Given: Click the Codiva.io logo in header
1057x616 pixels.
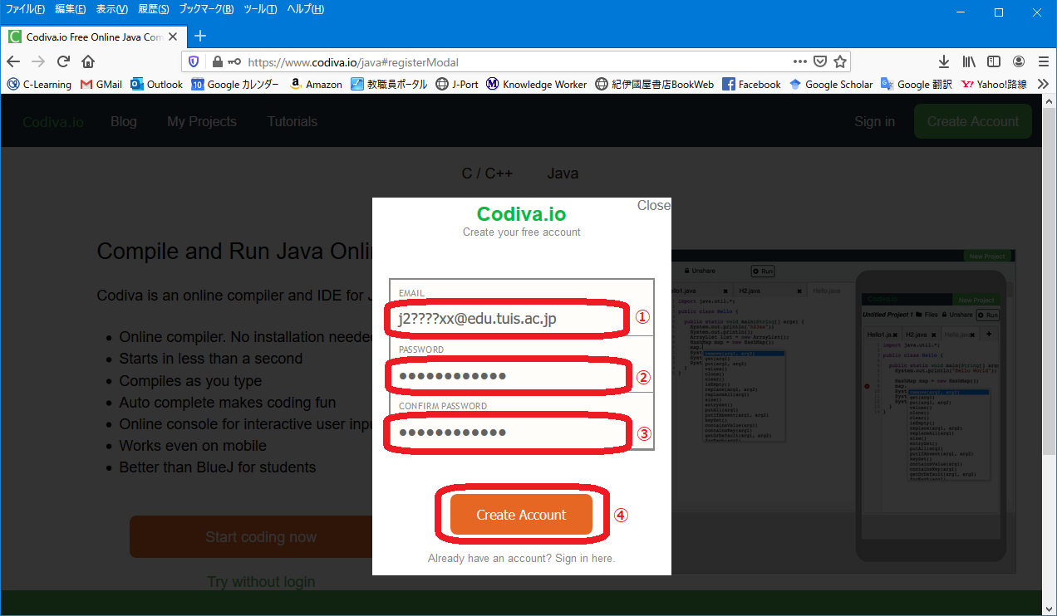Looking at the screenshot, I should pos(53,121).
